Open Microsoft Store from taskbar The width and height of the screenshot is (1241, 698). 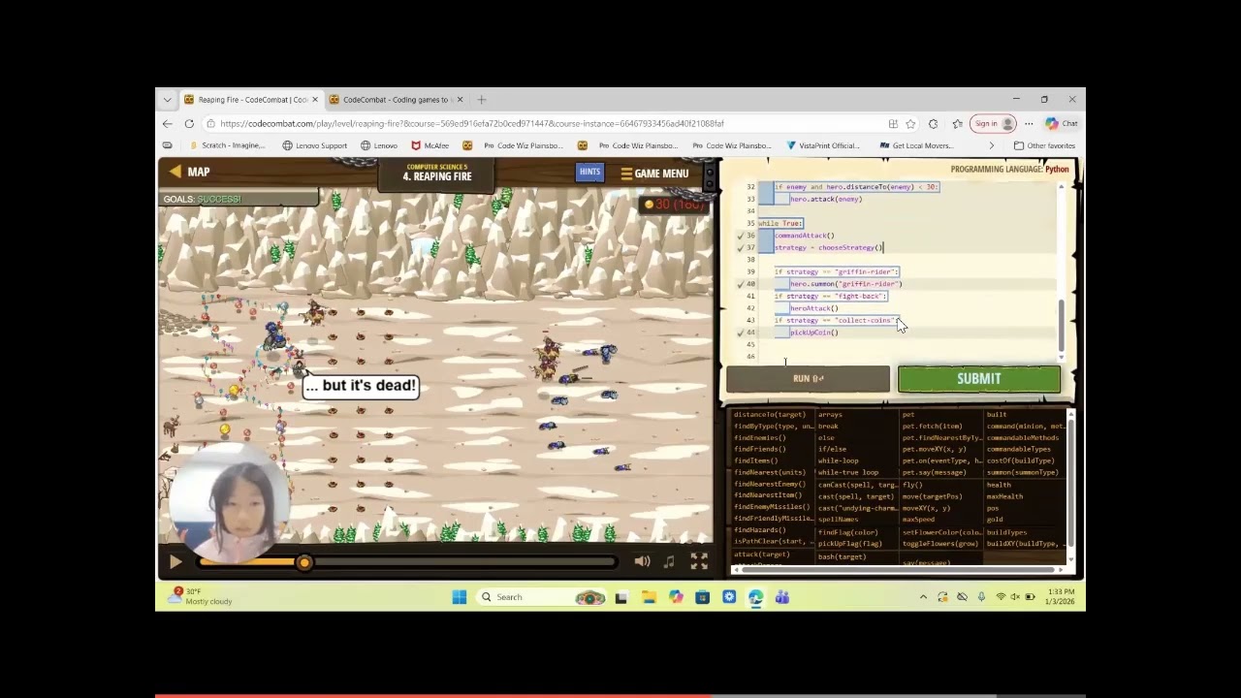click(x=702, y=597)
